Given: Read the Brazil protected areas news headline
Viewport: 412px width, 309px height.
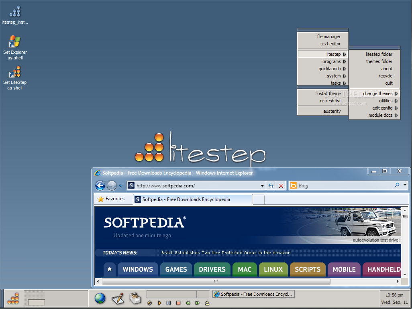Looking at the screenshot, I should coord(226,252).
